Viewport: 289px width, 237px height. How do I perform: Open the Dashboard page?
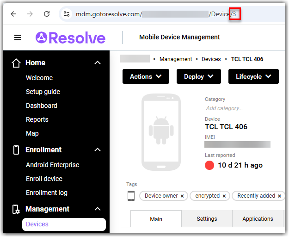42,106
